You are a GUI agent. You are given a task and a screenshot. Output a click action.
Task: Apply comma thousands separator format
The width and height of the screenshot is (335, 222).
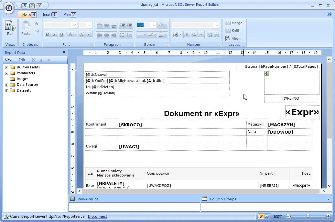click(201, 35)
